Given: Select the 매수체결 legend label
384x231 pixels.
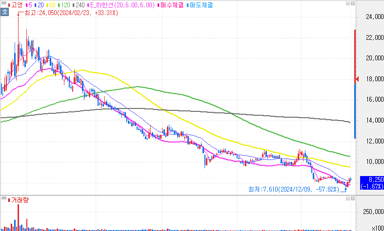Looking at the screenshot, I should (x=170, y=5).
